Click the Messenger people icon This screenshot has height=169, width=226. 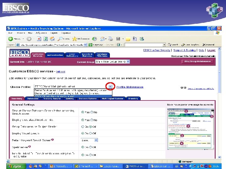(x=142, y=39)
